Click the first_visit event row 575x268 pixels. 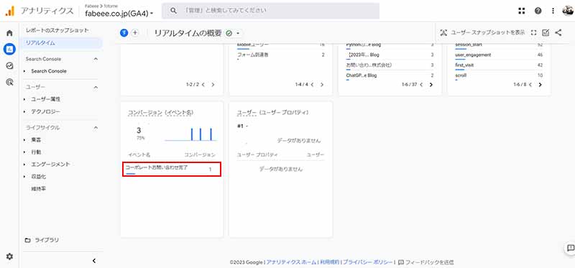click(499, 65)
